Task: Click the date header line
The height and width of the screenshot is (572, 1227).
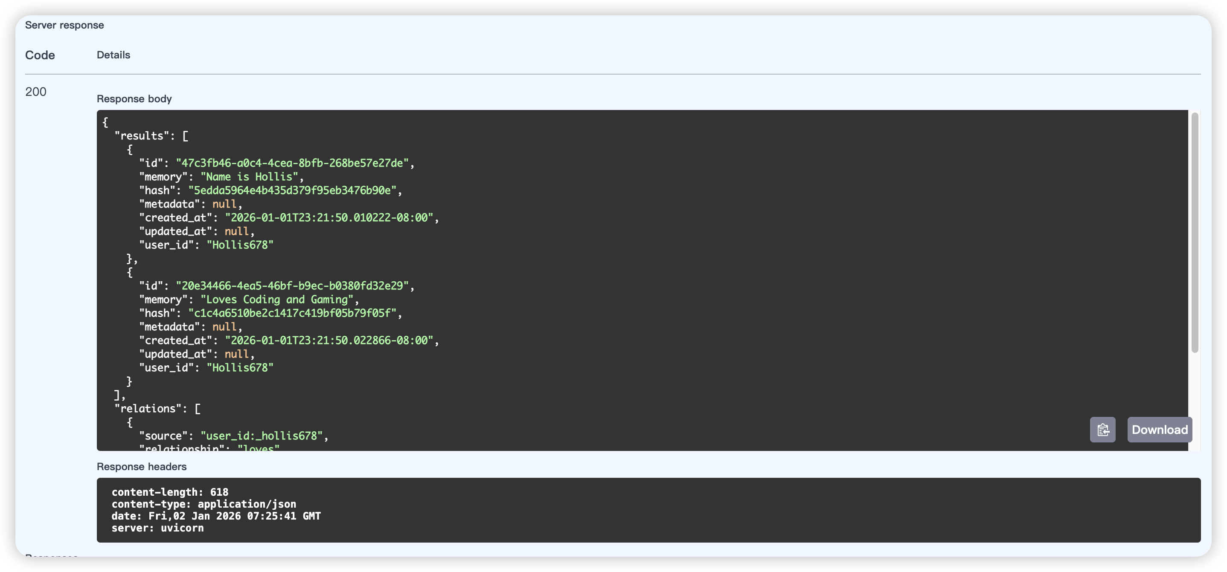Action: pos(216,516)
